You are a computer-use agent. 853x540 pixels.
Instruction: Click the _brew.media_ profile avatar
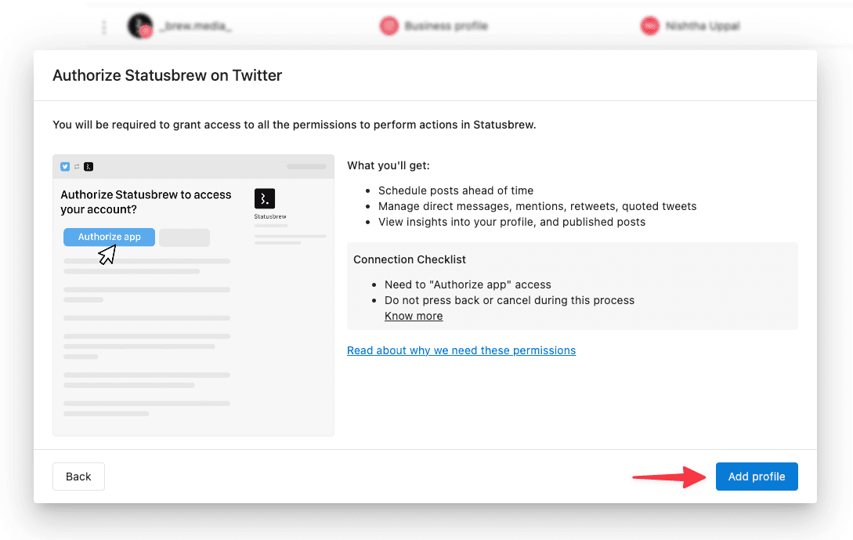coord(140,26)
